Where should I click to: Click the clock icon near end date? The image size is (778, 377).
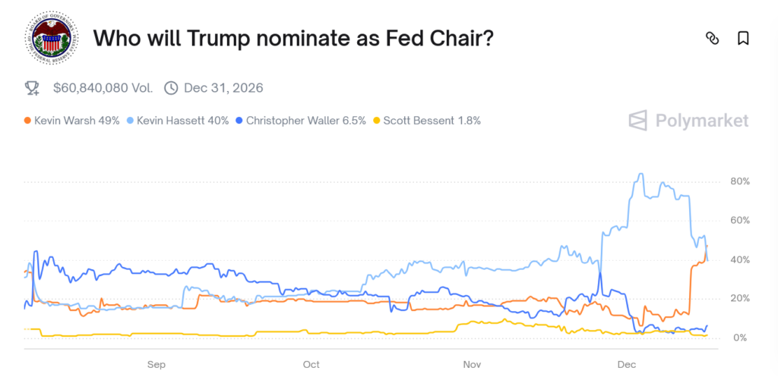click(x=171, y=88)
